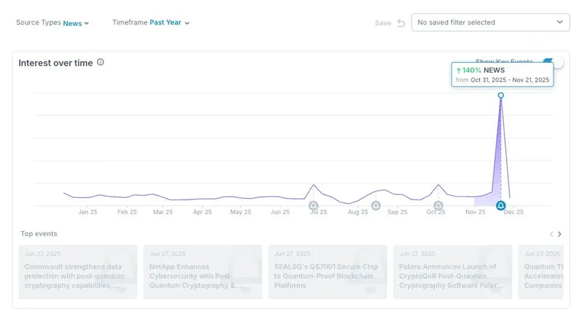The width and height of the screenshot is (580, 323).
Task: Click the key event bell marker near Aug 25
Action: pos(376,206)
